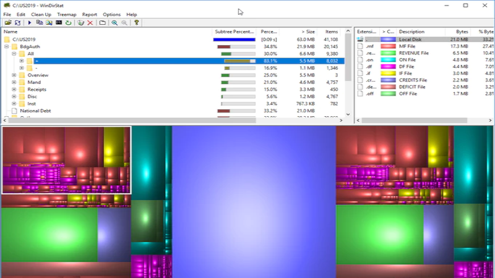This screenshot has width=495, height=278.
Task: Click the blue Expand arrow toolbar icon
Action: point(30,23)
